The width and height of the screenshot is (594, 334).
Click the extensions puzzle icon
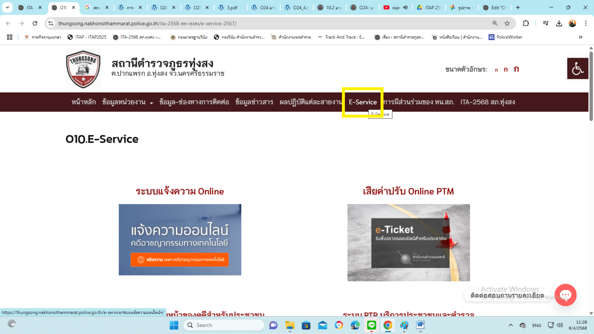click(x=526, y=23)
